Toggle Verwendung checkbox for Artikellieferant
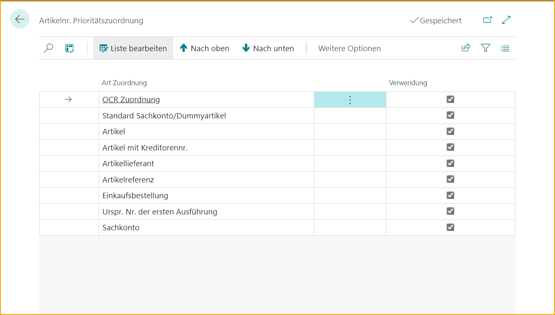This screenshot has height=315, width=555. coord(450,163)
